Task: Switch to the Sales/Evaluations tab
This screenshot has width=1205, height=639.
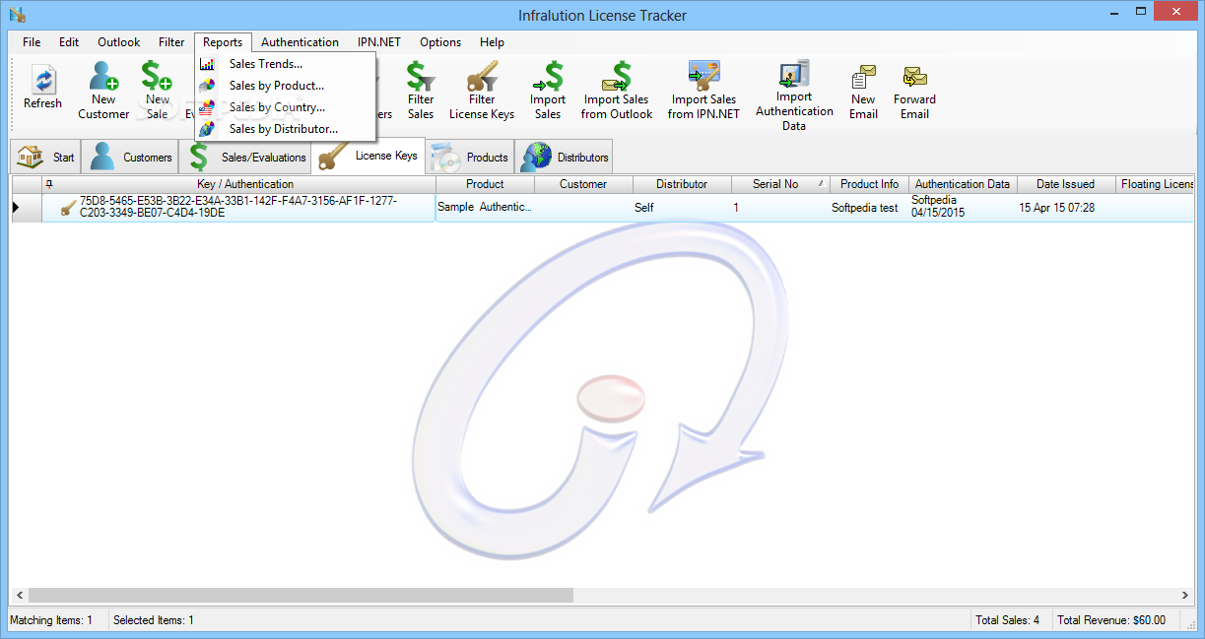Action: click(245, 158)
